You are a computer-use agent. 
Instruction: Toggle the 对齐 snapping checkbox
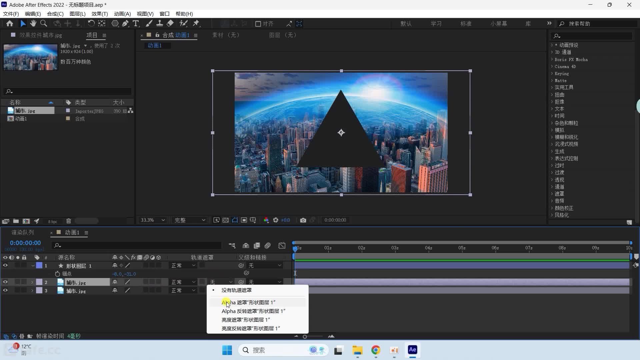tap(258, 24)
